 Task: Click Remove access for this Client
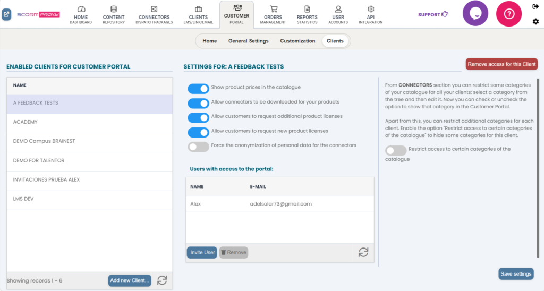click(501, 64)
